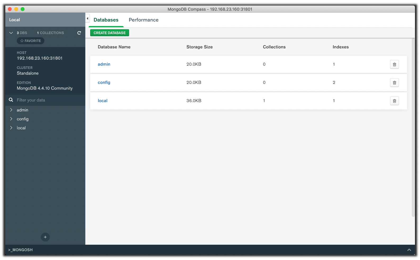Delete the config database with trash icon

coord(394,83)
